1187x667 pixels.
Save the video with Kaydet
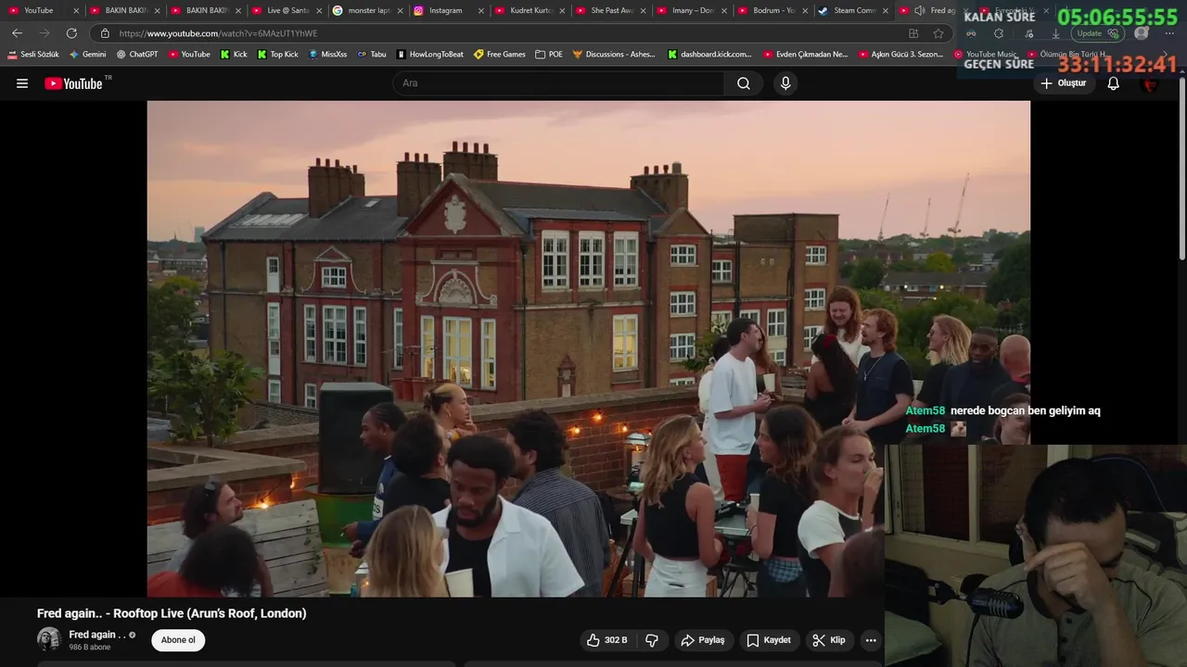point(769,640)
